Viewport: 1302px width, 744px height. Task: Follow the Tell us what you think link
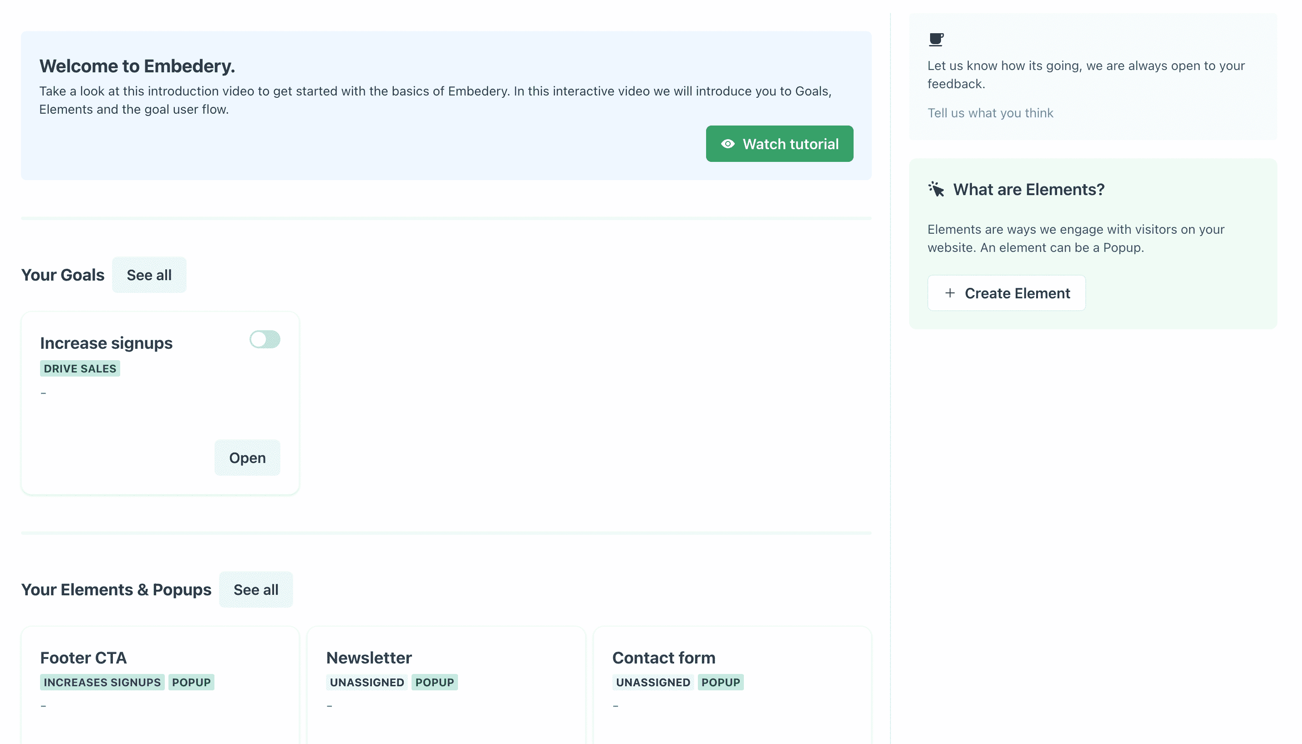[x=990, y=113]
